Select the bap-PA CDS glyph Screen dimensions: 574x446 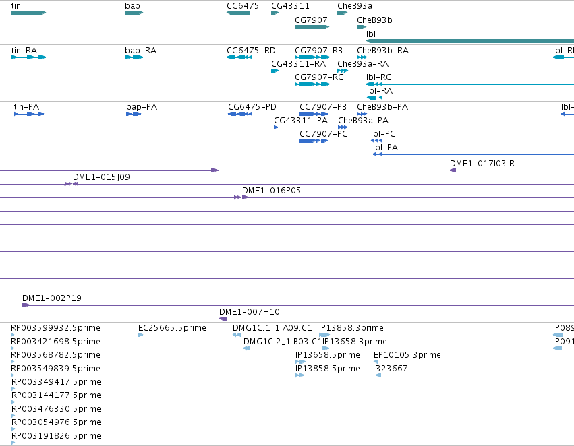point(134,114)
